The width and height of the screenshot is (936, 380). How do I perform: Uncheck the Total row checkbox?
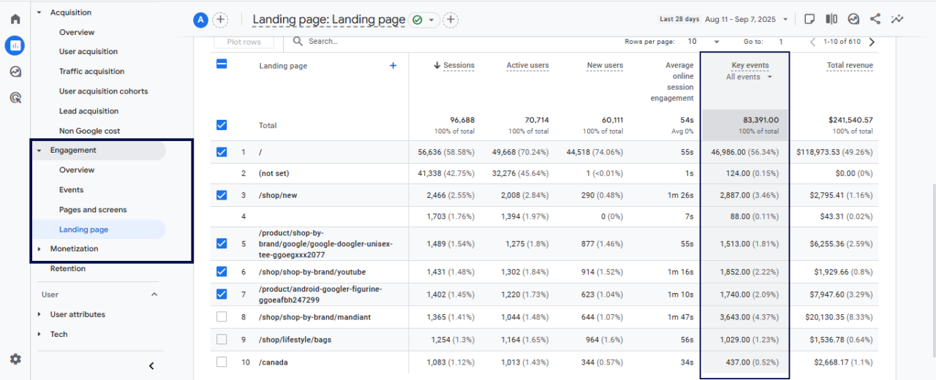[222, 125]
